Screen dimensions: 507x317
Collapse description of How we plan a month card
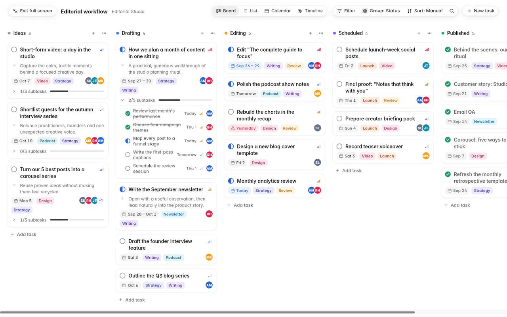pyautogui.click(x=123, y=65)
